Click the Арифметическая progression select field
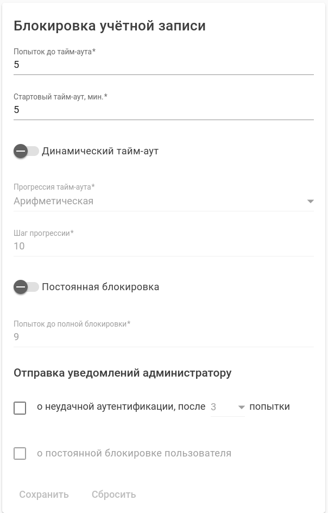 click(157, 201)
